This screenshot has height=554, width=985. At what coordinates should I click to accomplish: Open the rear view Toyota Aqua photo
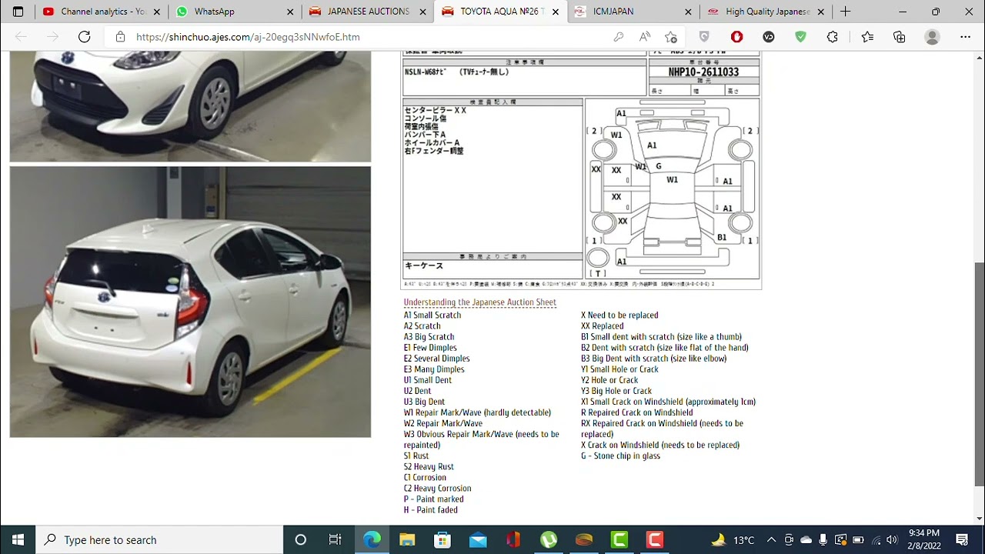190,302
